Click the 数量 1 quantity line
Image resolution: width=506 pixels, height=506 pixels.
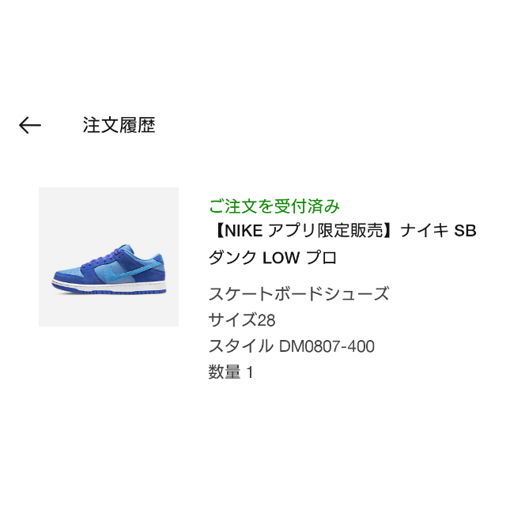pos(231,372)
